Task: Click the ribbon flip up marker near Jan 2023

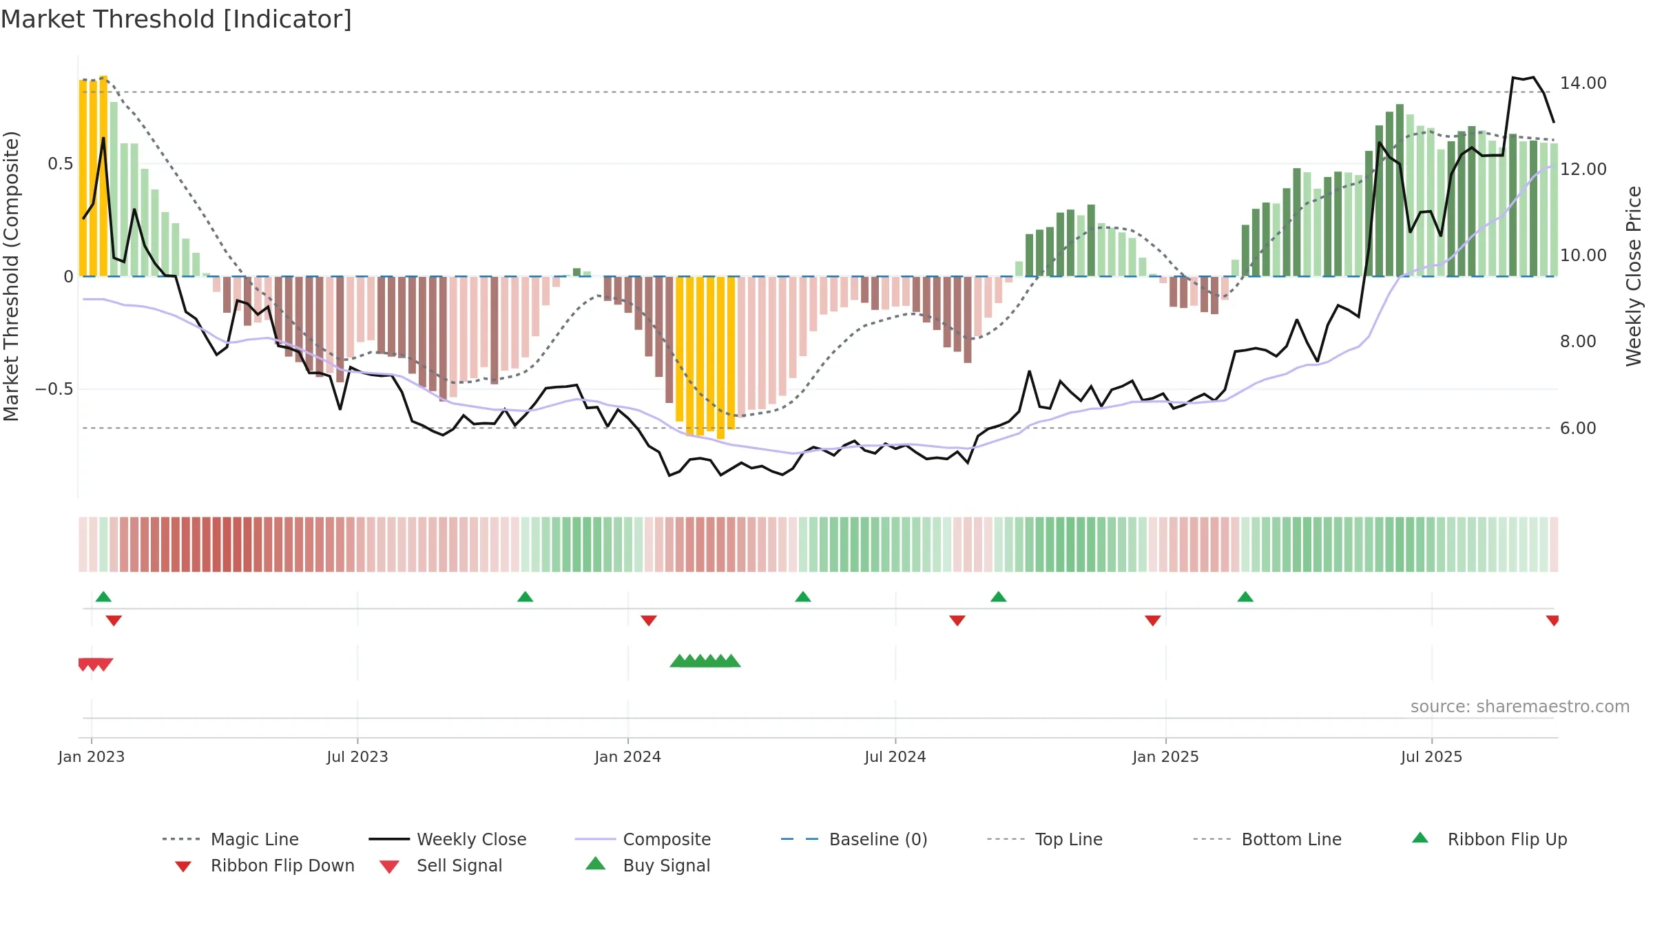Action: [103, 597]
